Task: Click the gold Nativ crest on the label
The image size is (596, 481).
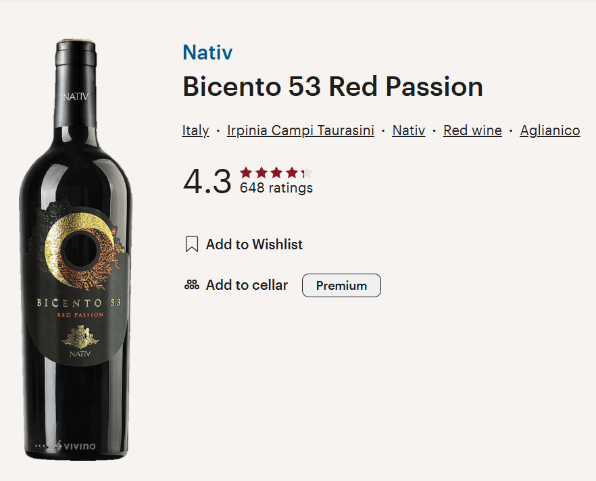Action: coord(80,337)
